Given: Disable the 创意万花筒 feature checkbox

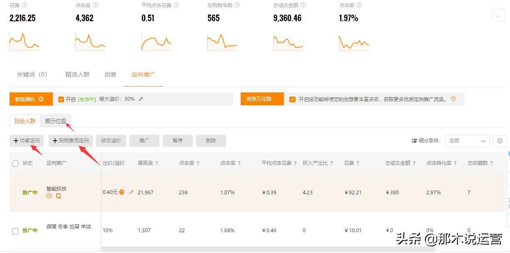Looking at the screenshot, I should [x=292, y=99].
